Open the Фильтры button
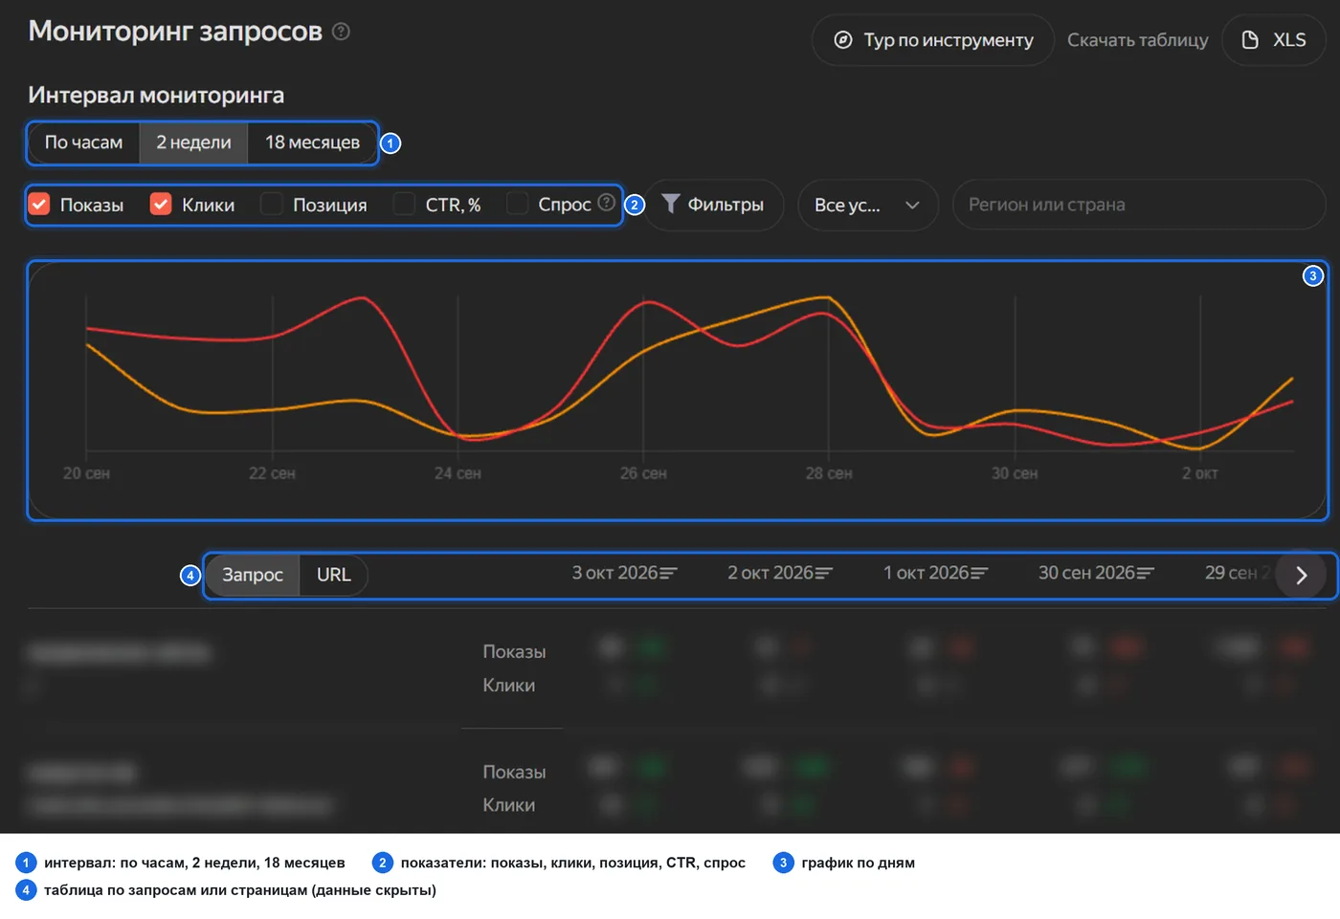This screenshot has width=1340, height=919. [x=713, y=205]
